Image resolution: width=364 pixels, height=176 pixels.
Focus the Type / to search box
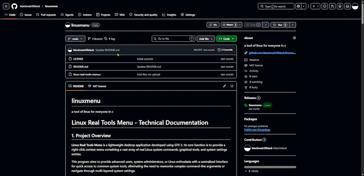pos(276,6)
